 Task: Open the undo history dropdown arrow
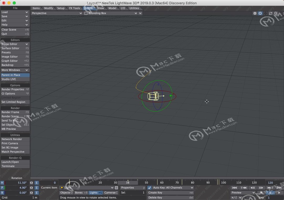(240, 198)
